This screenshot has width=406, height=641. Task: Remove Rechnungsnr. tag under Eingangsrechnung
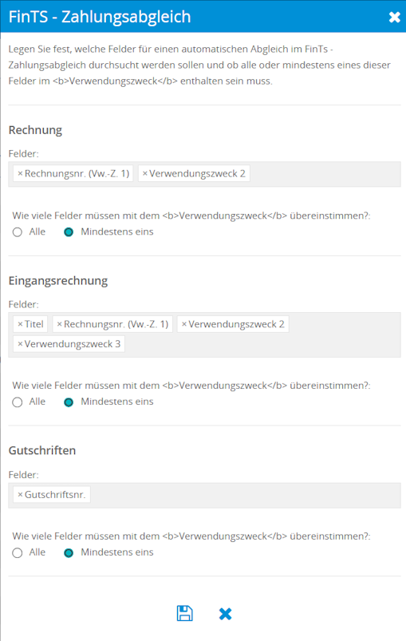point(59,324)
